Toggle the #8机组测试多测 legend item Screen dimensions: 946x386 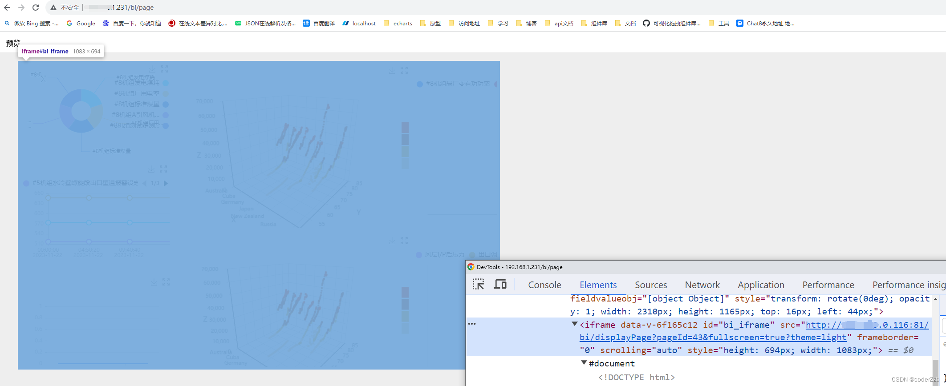pos(139,125)
